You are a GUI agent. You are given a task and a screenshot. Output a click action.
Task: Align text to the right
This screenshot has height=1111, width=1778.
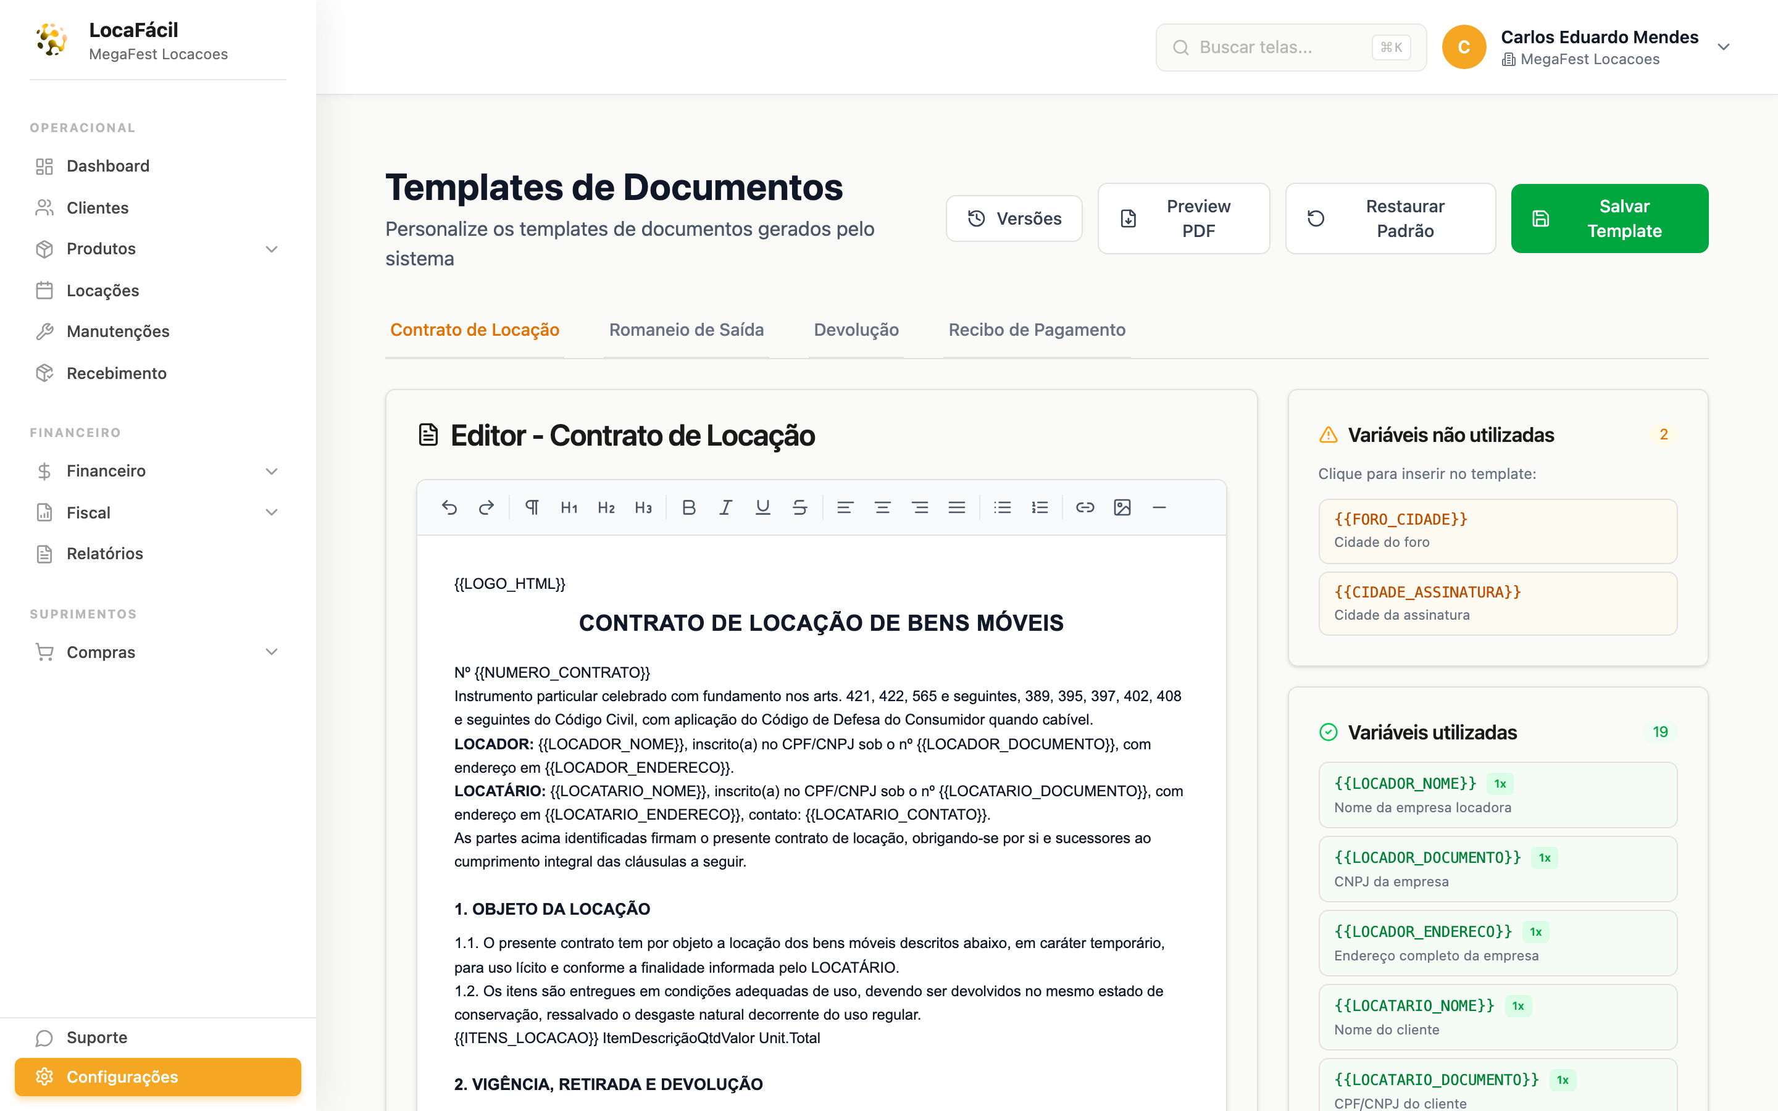pos(920,507)
